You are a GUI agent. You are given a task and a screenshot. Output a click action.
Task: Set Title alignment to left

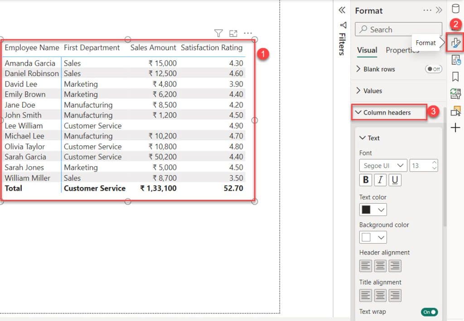(366, 295)
